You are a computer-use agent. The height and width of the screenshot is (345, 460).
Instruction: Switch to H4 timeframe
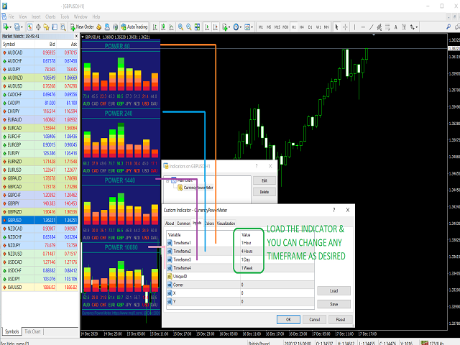[302, 27]
